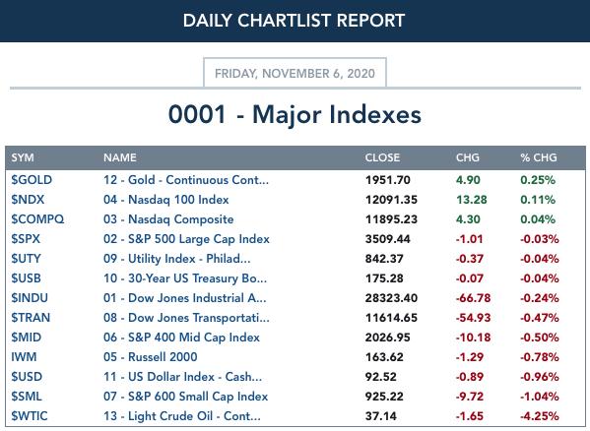Click the Friday, November 6, 2020 date box
Screen dimensions: 590x431
pyautogui.click(x=295, y=73)
